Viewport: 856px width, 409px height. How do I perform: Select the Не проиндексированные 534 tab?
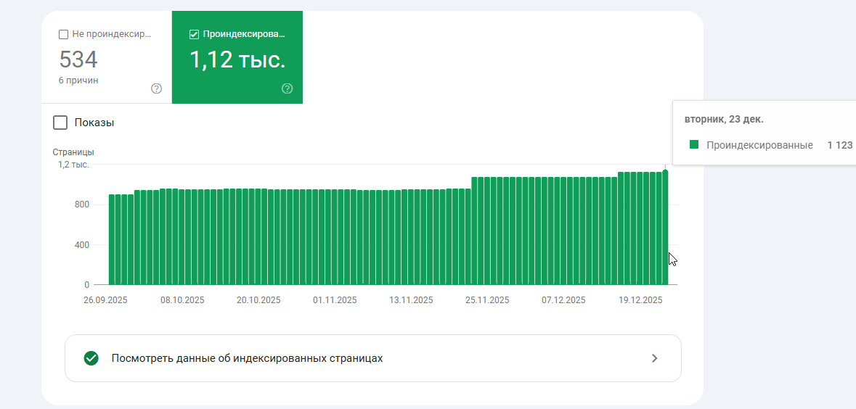pos(107,57)
